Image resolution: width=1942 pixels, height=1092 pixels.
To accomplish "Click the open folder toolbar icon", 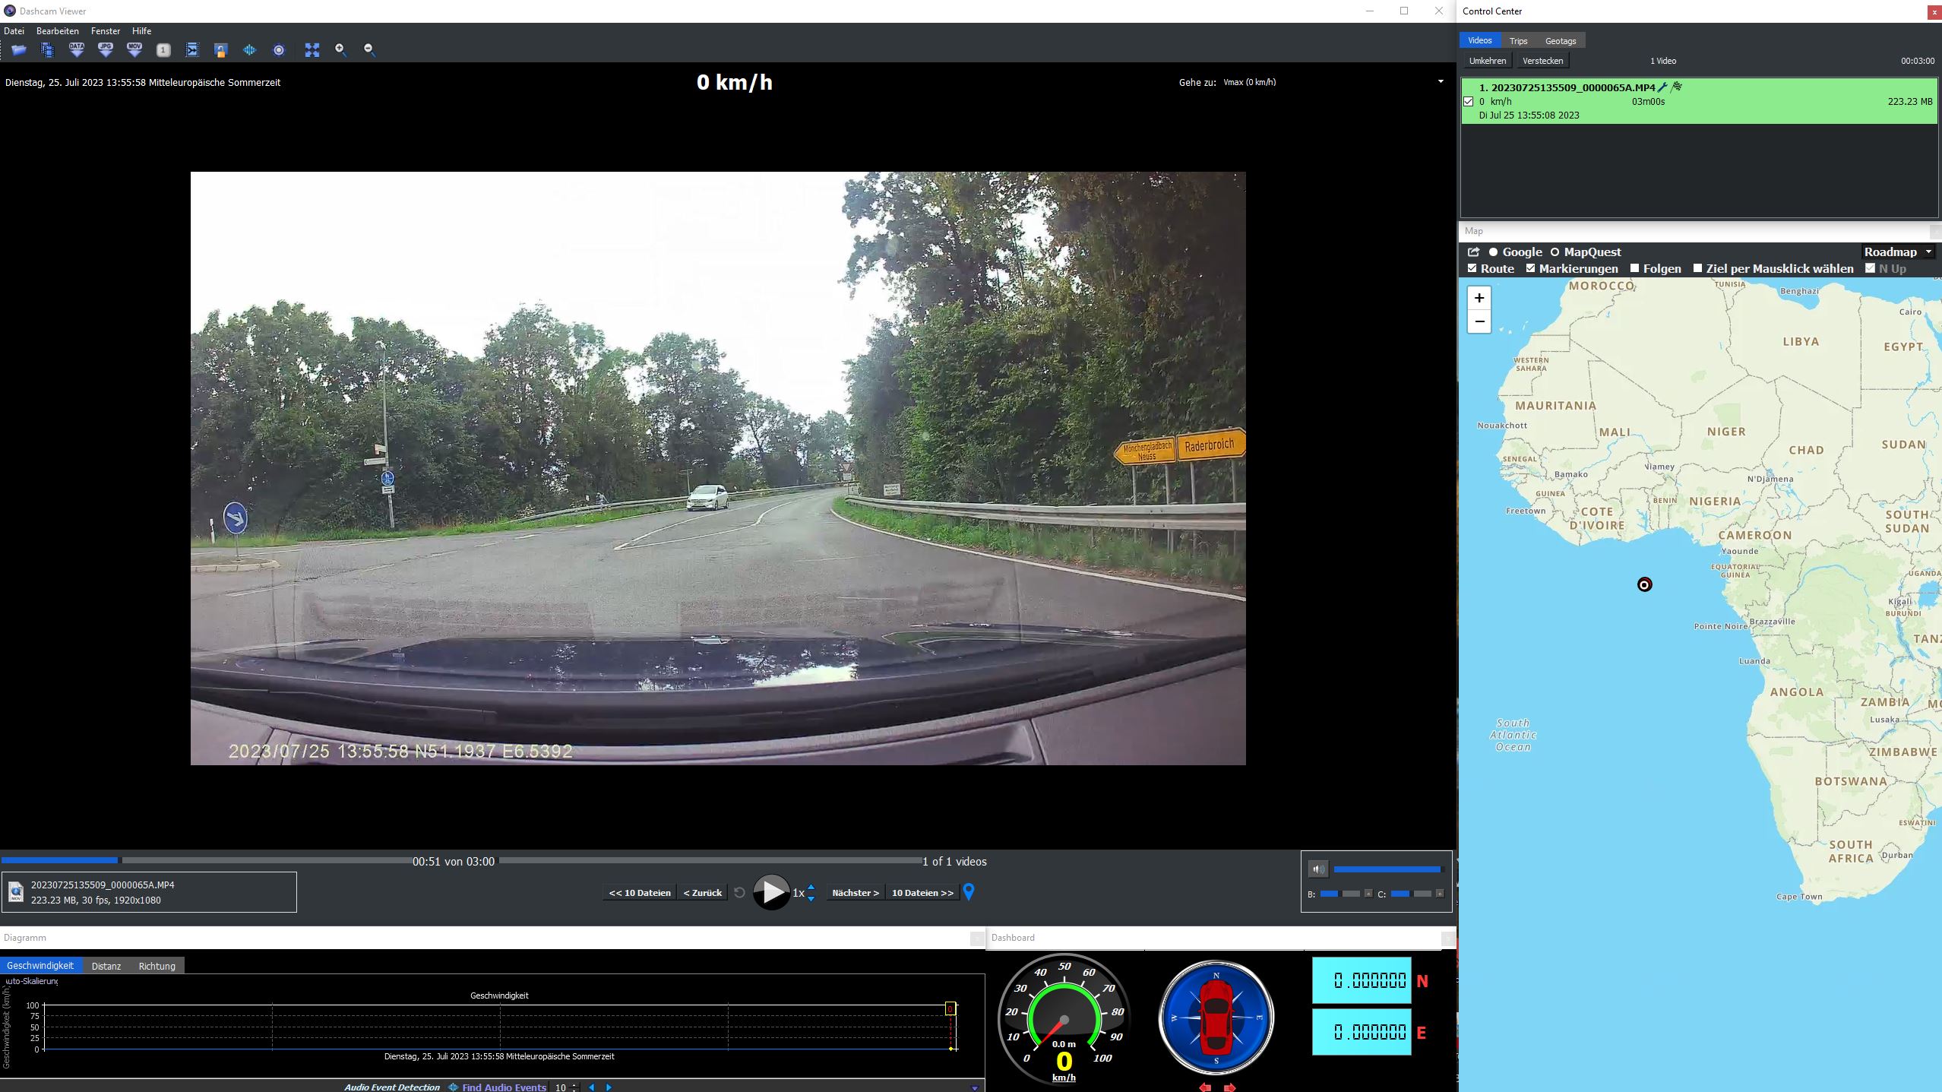I will [19, 50].
